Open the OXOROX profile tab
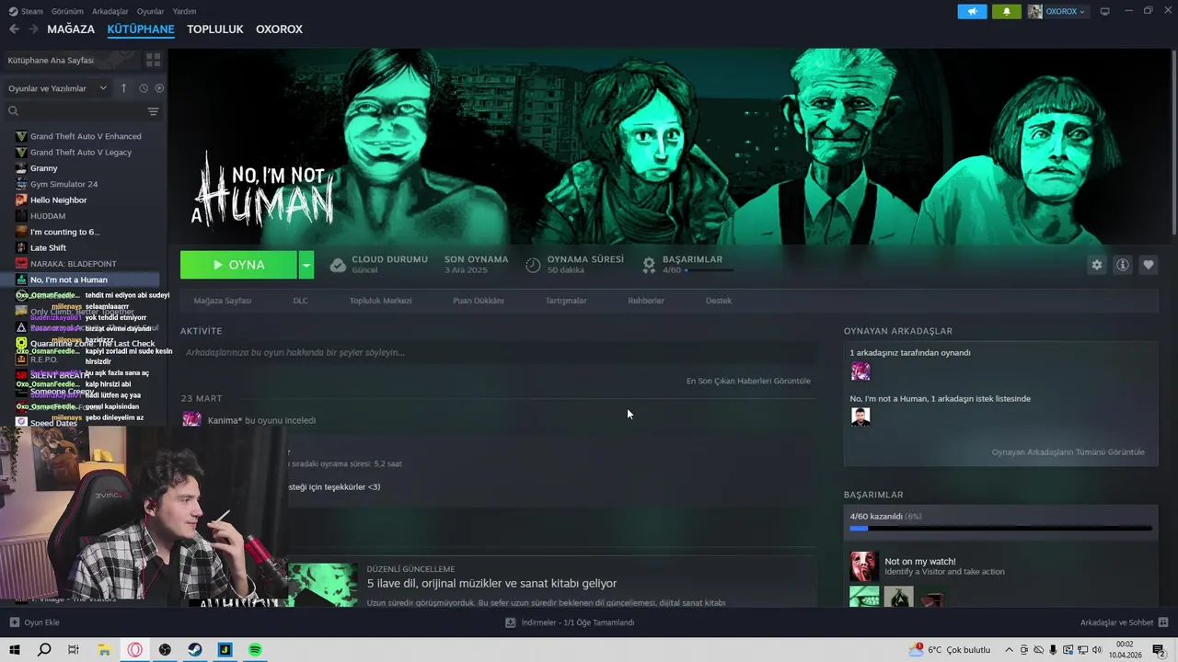The height and width of the screenshot is (662, 1178). (x=279, y=29)
